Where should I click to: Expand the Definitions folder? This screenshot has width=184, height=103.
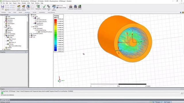click(x=3, y=49)
